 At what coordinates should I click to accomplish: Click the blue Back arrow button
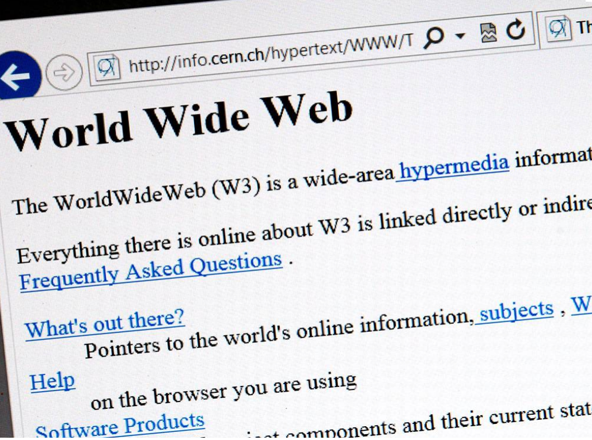pyautogui.click(x=18, y=76)
